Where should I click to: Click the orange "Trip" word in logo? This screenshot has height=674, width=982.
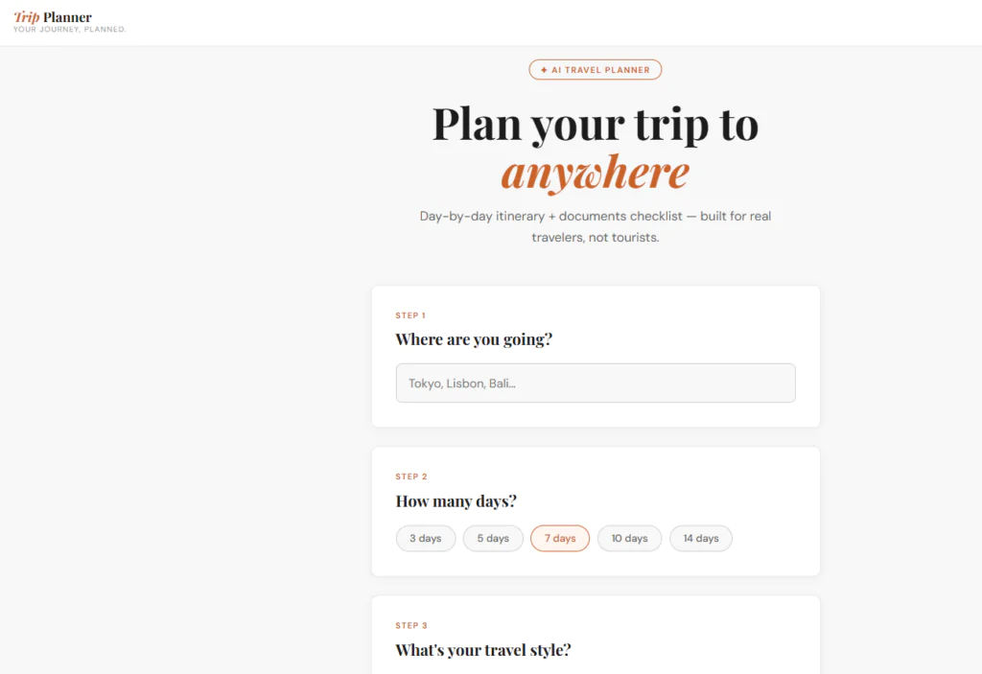(x=27, y=17)
